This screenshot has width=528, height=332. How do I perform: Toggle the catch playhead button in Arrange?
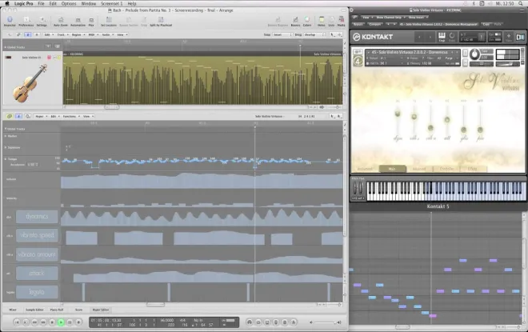point(28,34)
